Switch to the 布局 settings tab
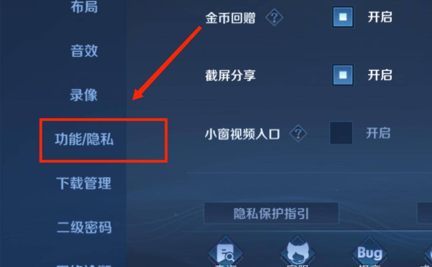Image resolution: width=432 pixels, height=267 pixels. pos(84,7)
